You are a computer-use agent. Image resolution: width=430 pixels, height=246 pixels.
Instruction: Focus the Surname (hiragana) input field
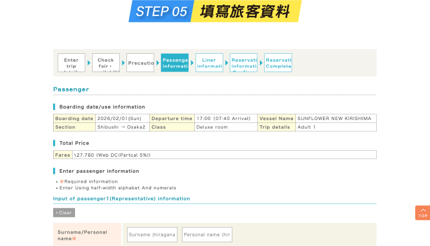coord(152,235)
